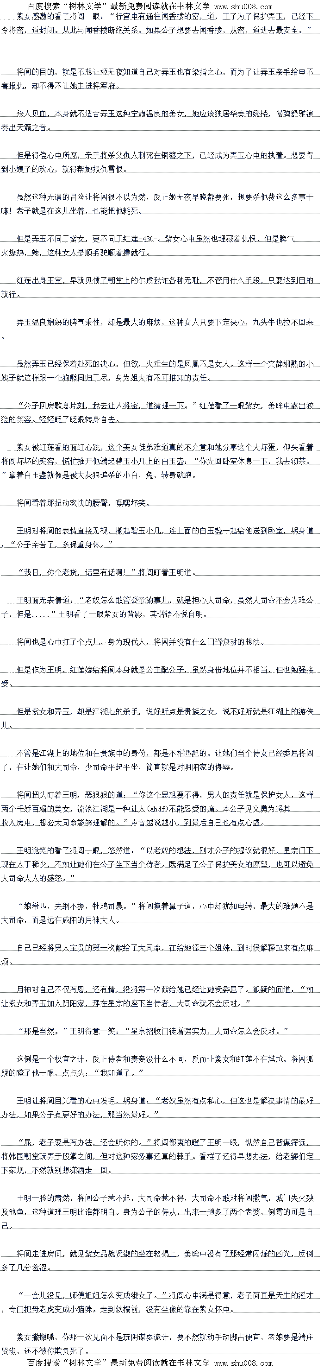324x1369 pixels.
Task: Click the www.shu008.com URL in the footer
Action: point(243,1363)
